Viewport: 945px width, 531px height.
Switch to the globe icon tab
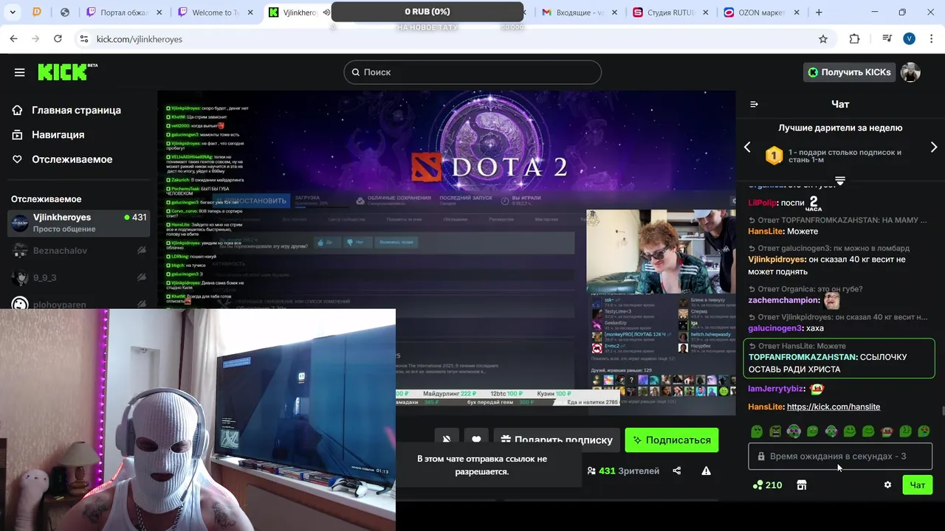(65, 13)
